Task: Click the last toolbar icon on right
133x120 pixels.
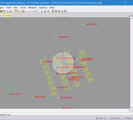Action: (x=65, y=11)
